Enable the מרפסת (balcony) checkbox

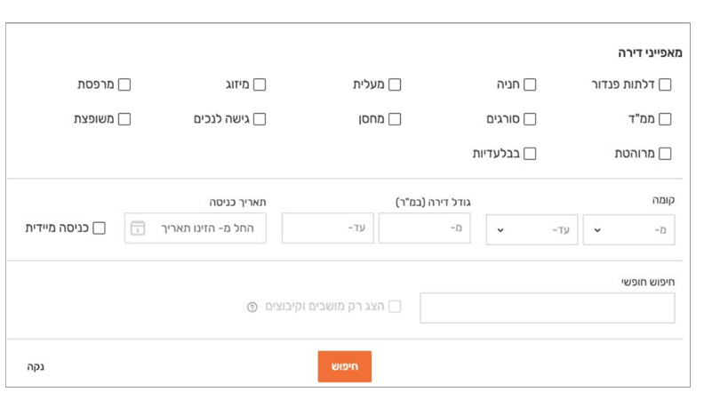pos(124,85)
